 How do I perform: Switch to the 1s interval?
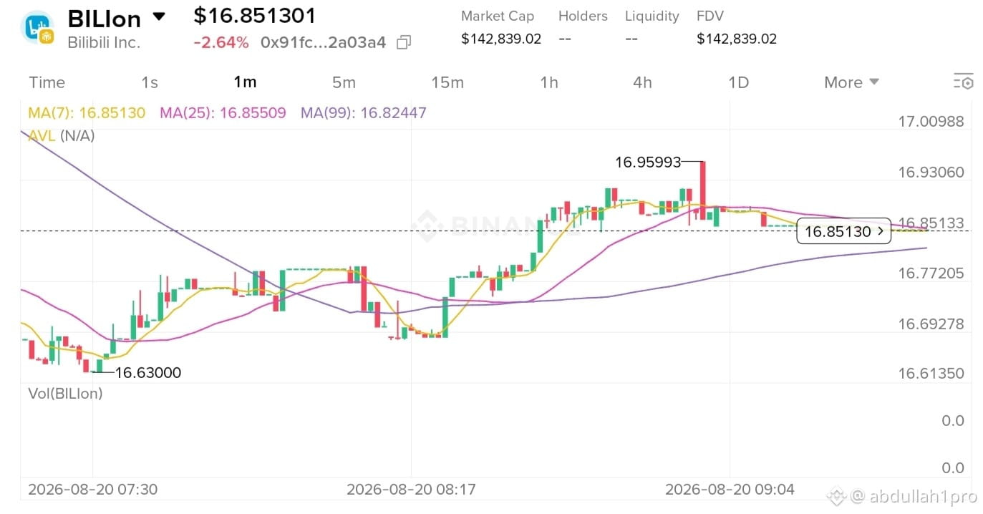pyautogui.click(x=150, y=82)
